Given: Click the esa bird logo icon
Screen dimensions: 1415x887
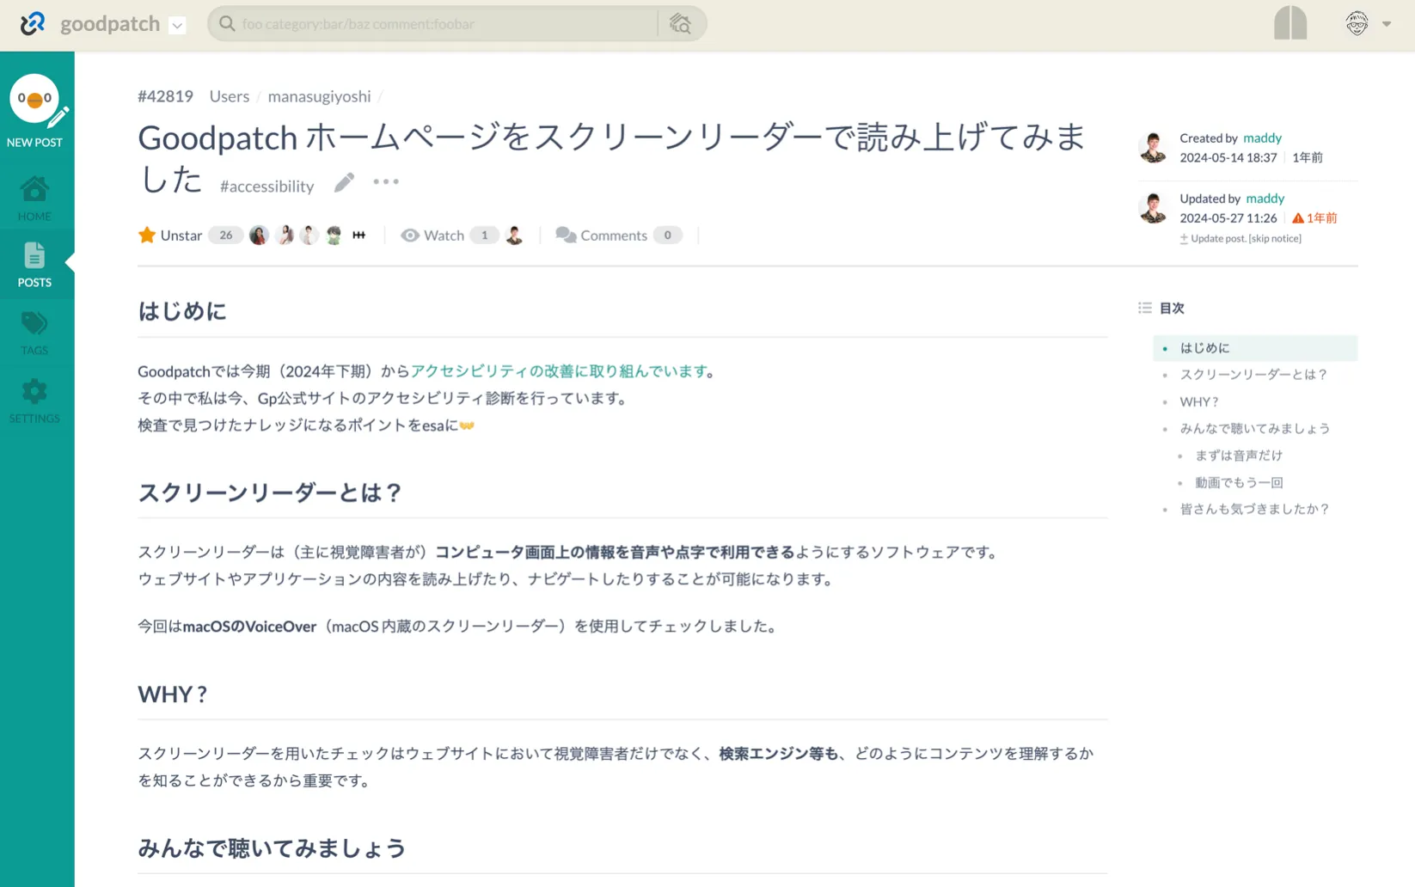Looking at the screenshot, I should pos(32,23).
